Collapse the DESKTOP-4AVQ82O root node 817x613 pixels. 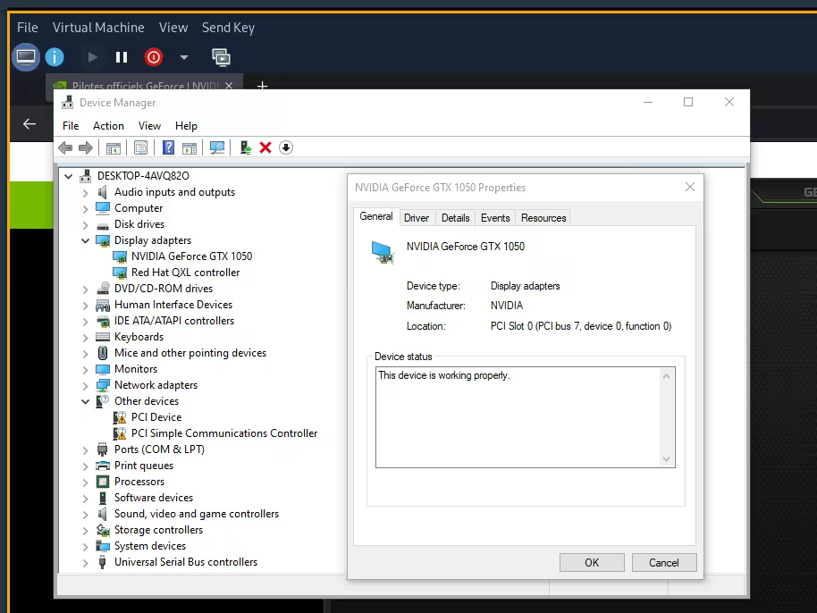68,176
